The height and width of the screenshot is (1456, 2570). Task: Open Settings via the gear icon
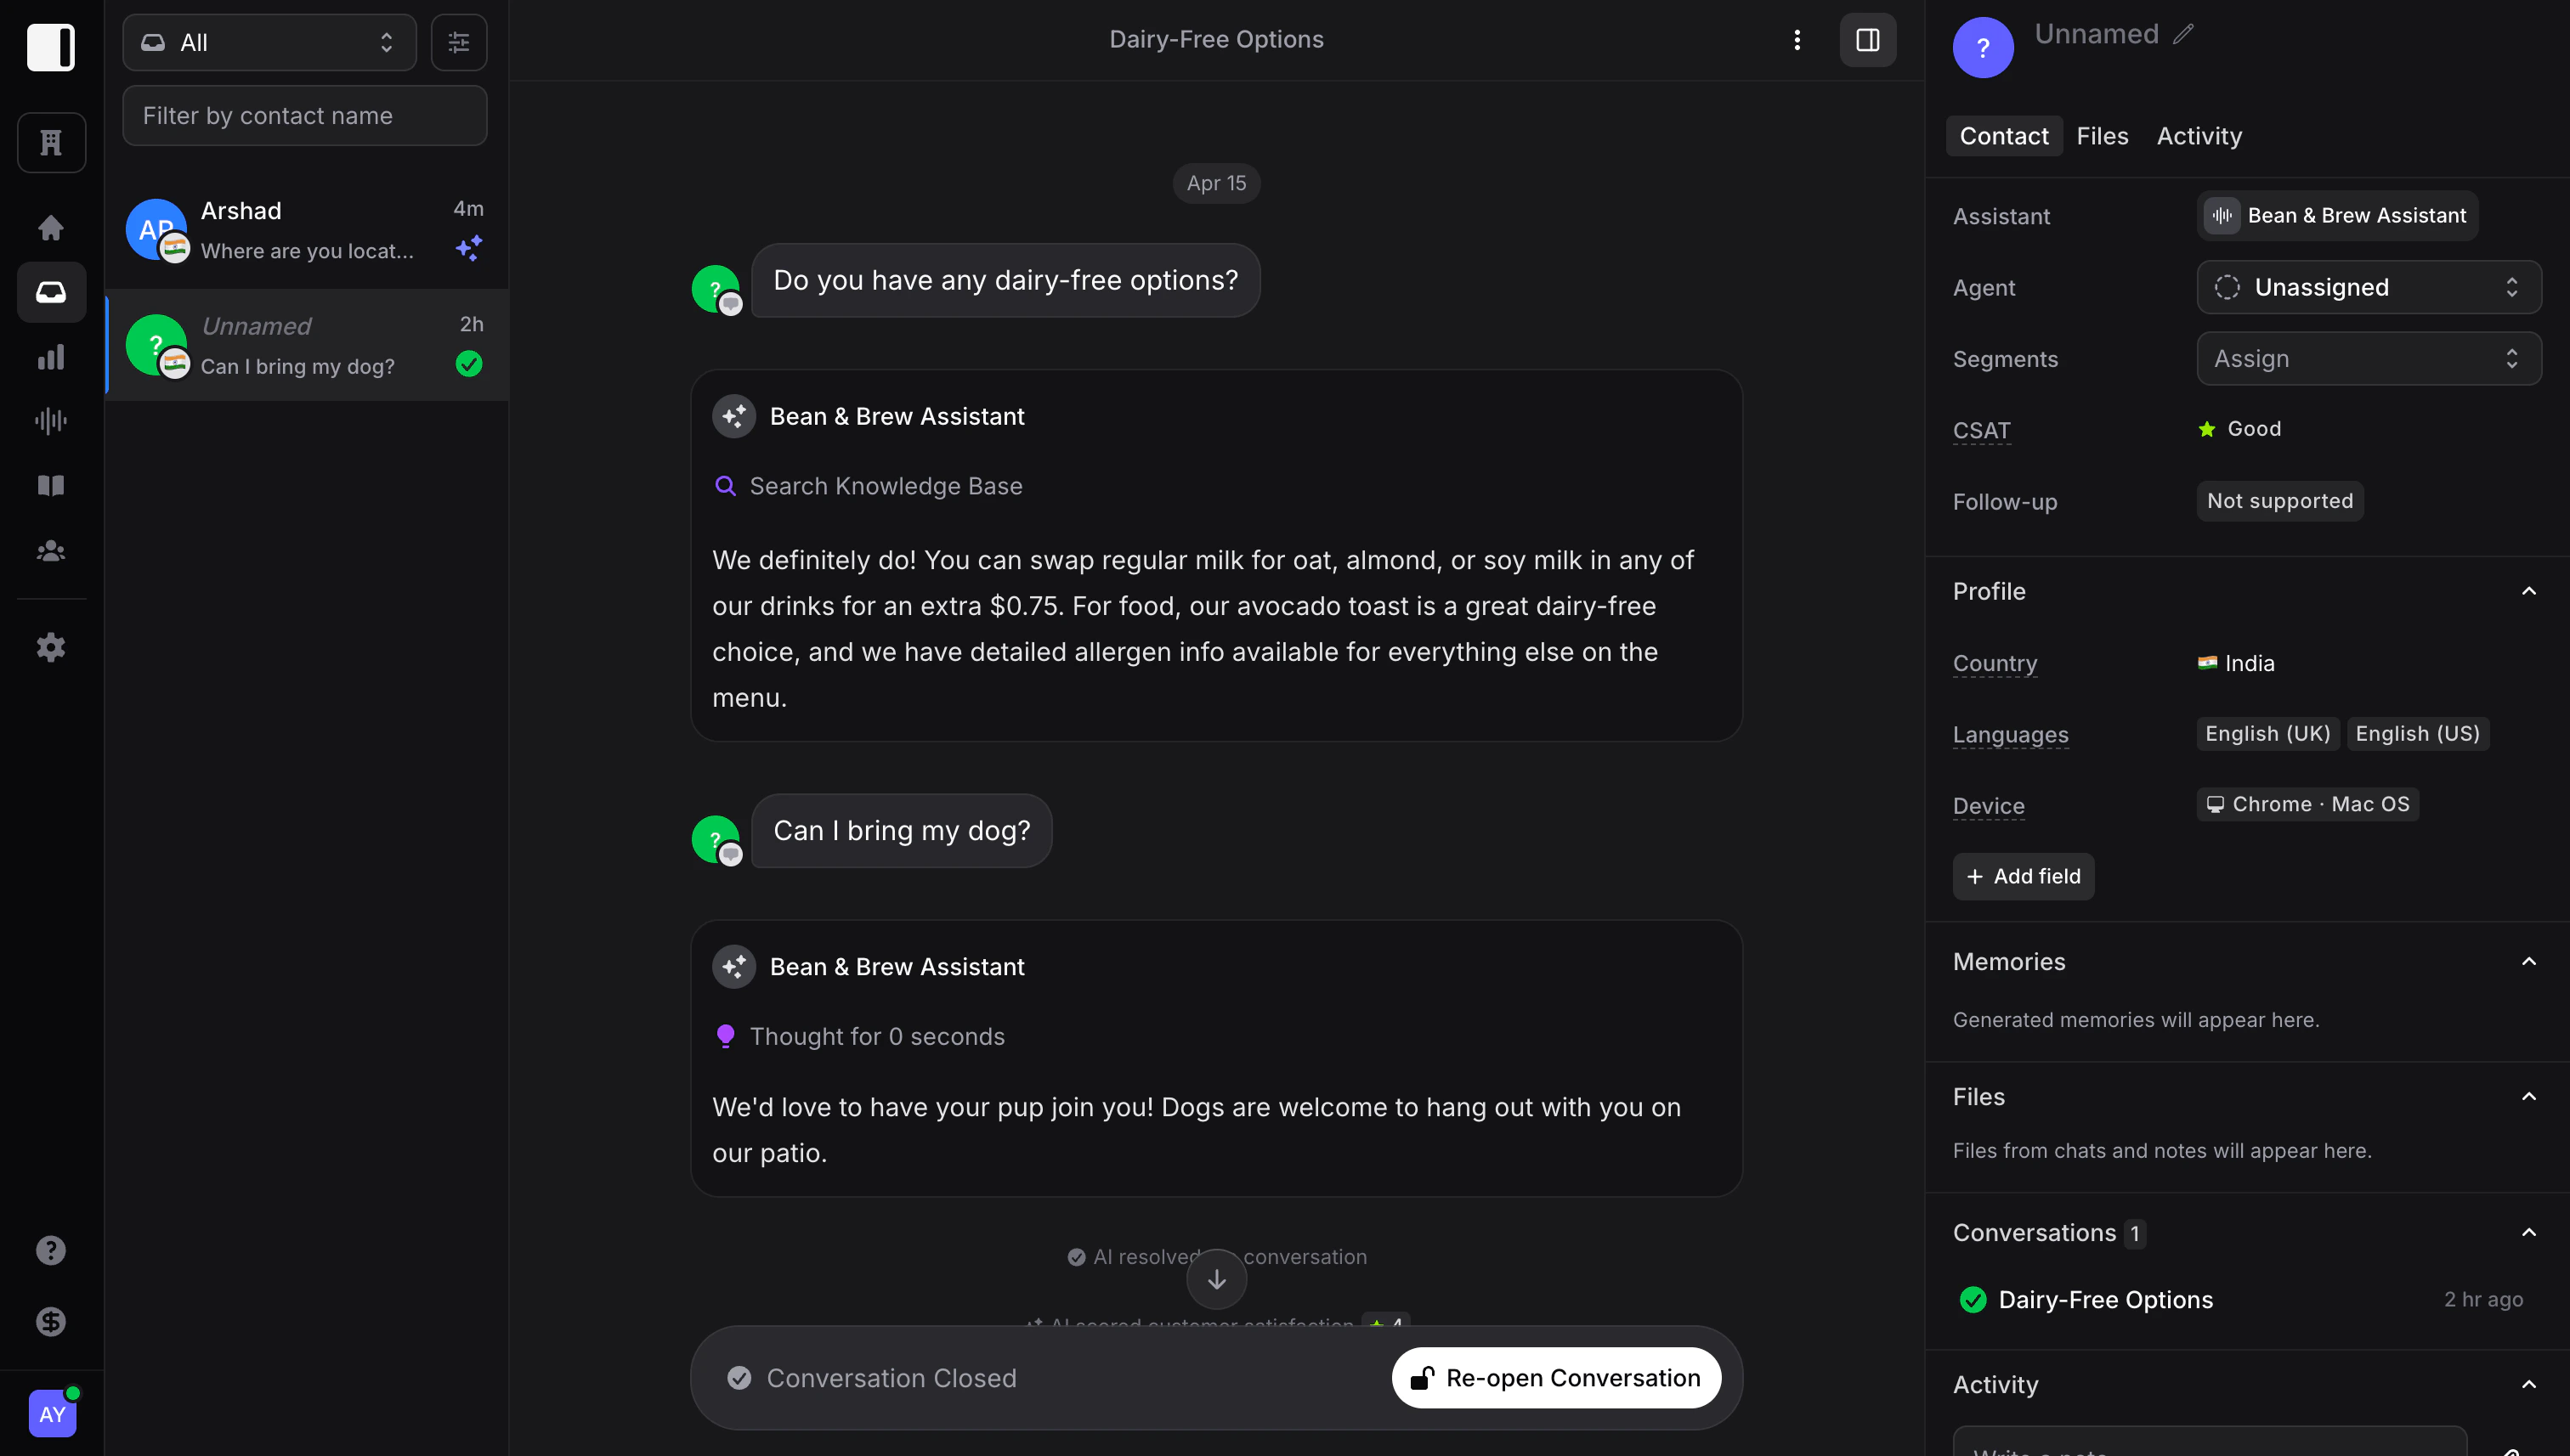coord(50,647)
